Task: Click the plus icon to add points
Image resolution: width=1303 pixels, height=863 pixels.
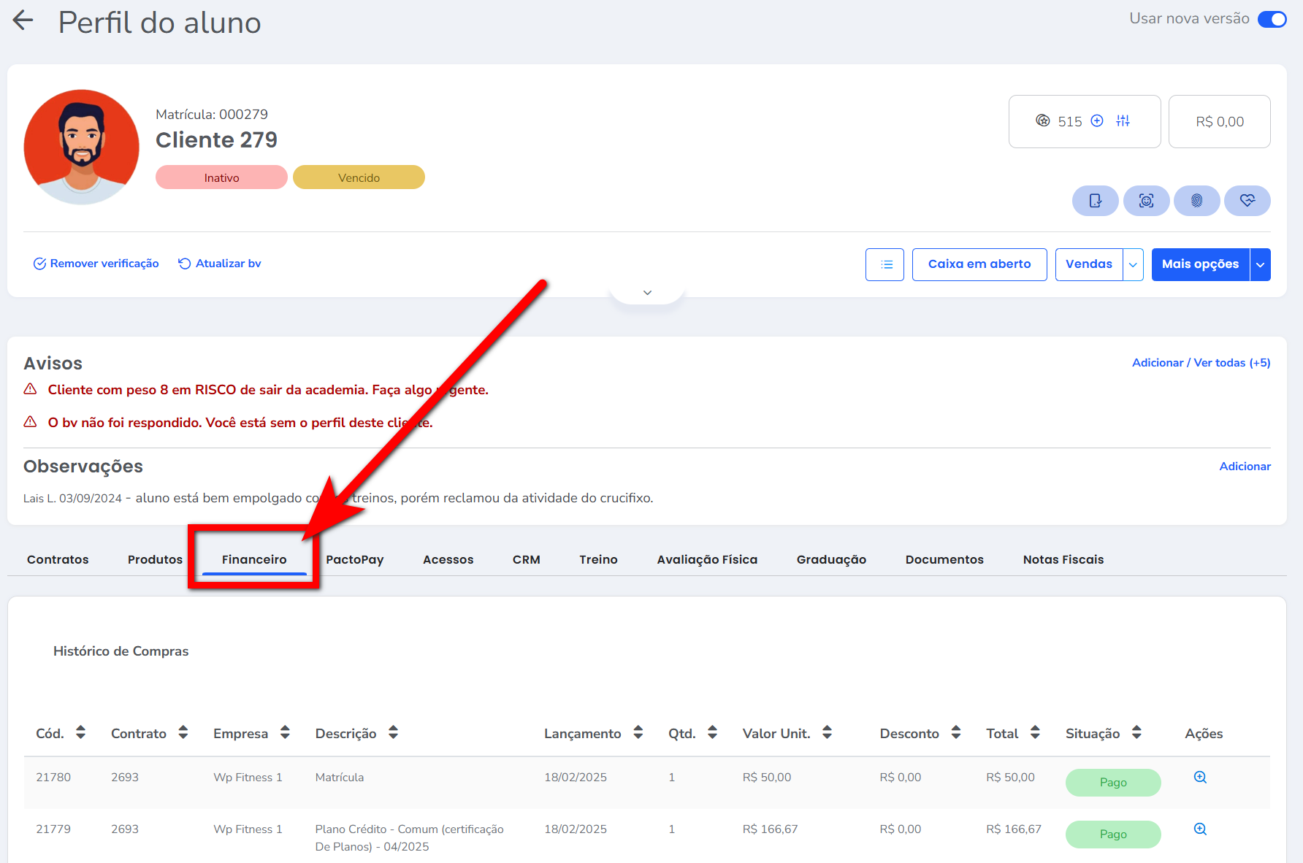Action: [1097, 121]
